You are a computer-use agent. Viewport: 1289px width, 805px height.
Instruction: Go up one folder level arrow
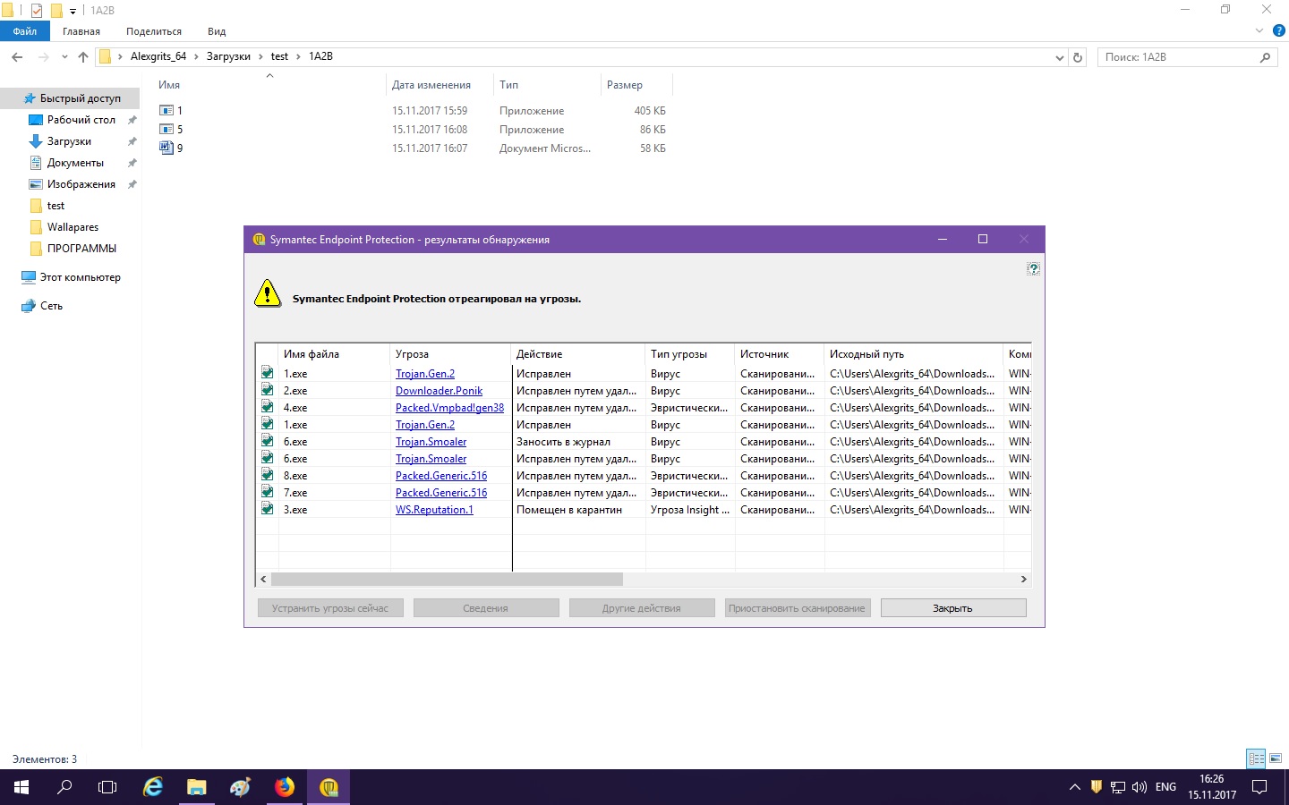coord(83,57)
